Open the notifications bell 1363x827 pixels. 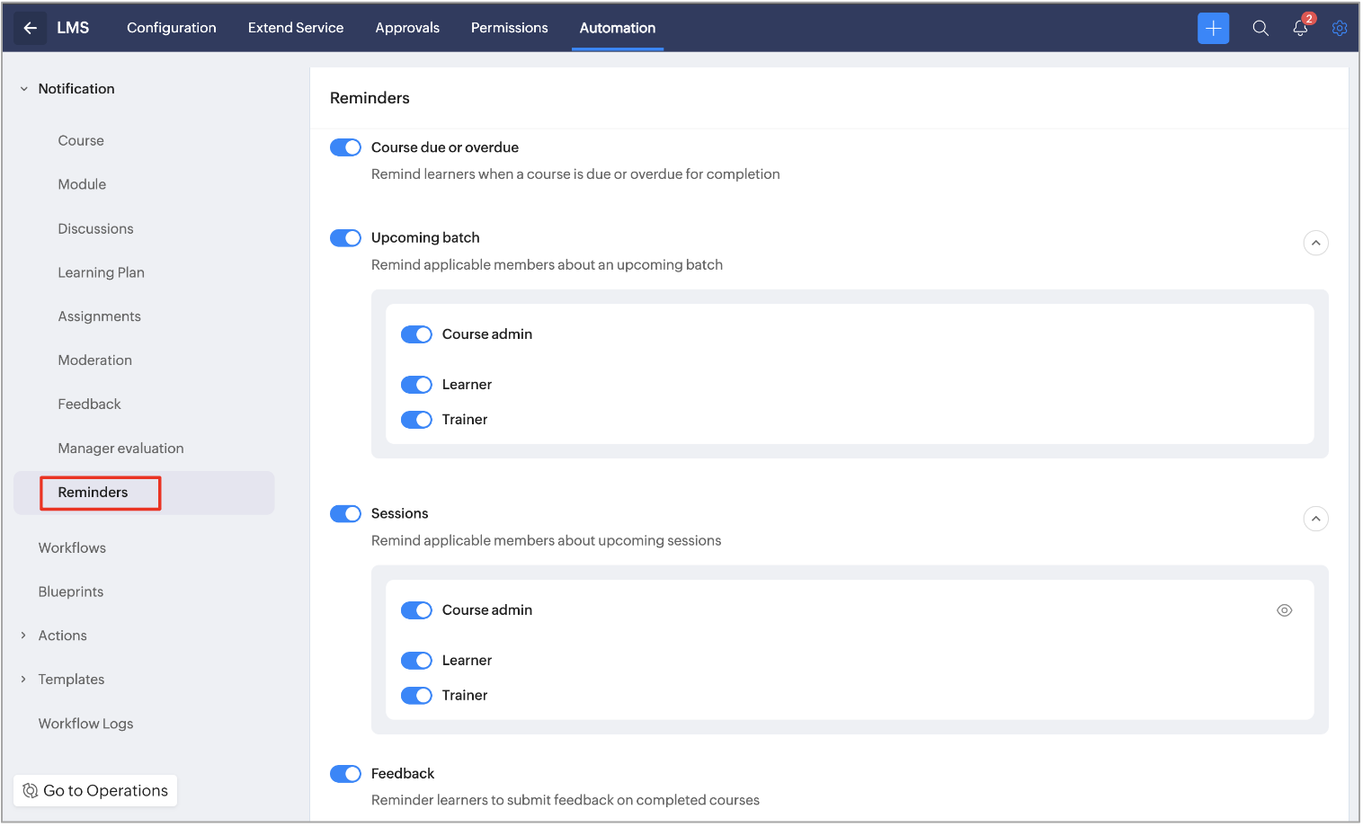coord(1300,28)
